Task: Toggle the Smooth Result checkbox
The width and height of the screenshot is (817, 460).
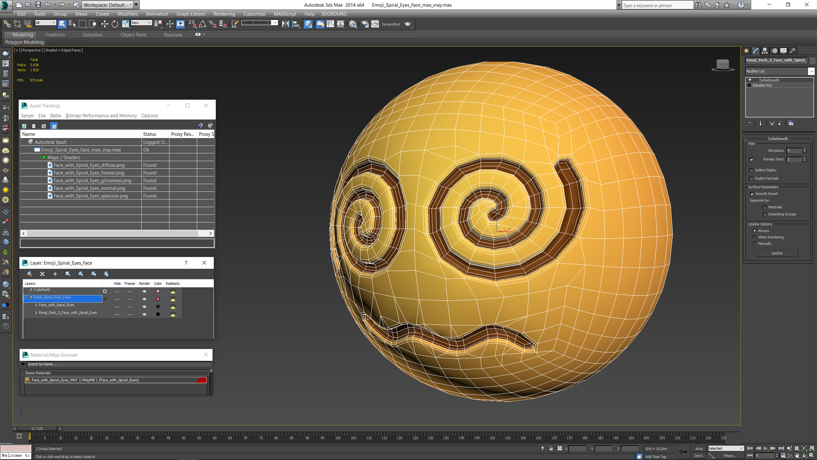Action: click(752, 194)
